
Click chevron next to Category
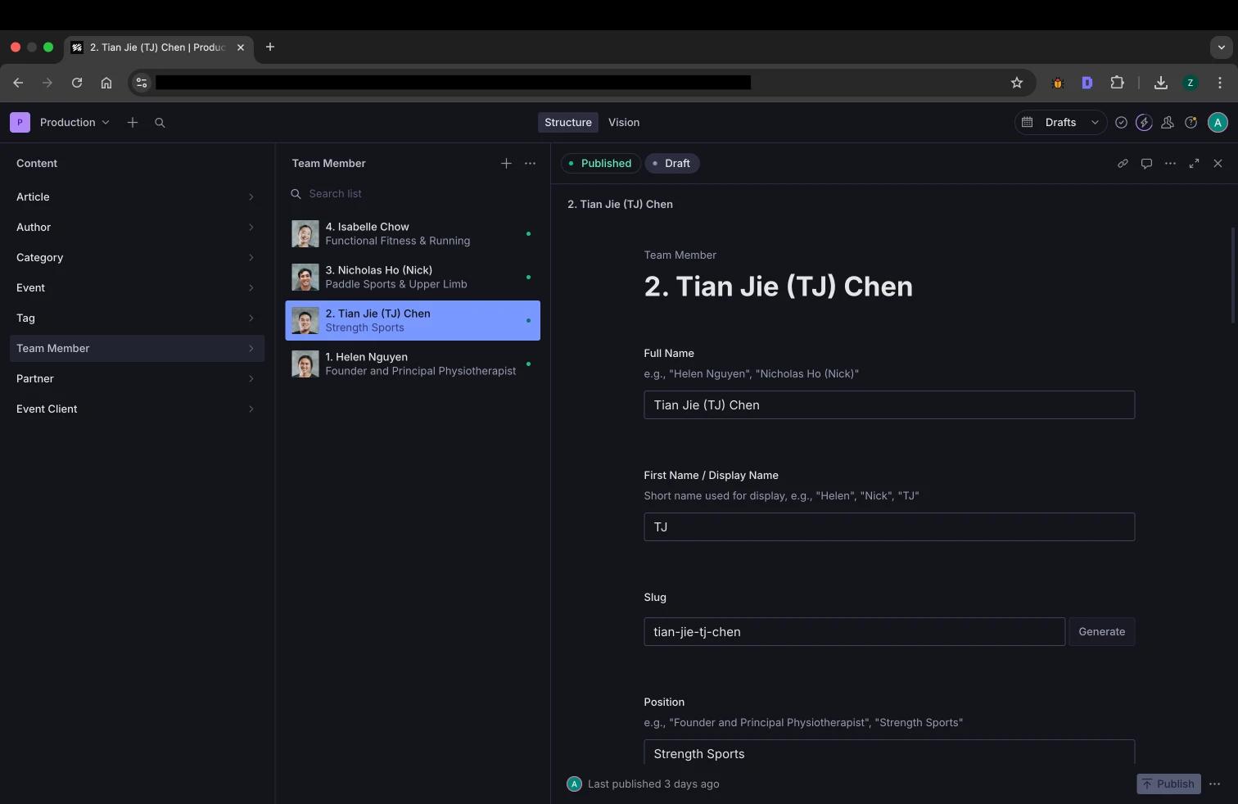tap(251, 257)
